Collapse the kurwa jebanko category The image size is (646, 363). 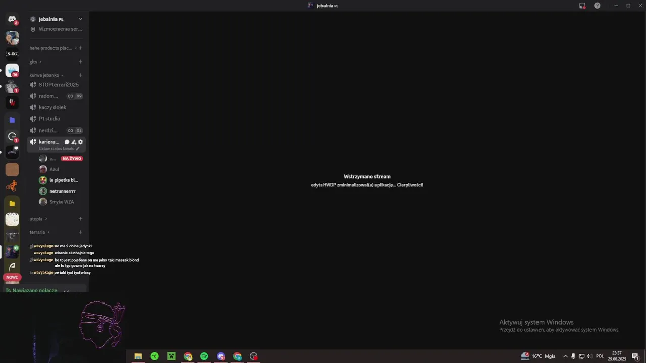pyautogui.click(x=46, y=75)
